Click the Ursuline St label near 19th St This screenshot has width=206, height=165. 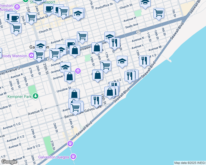click(x=64, y=89)
